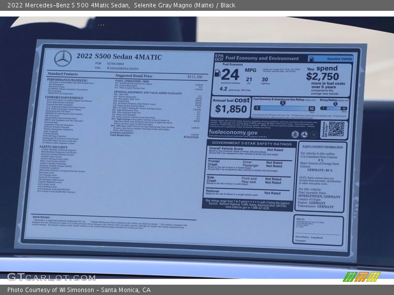
Task: Expand the Standard Features section
Action: (62, 73)
